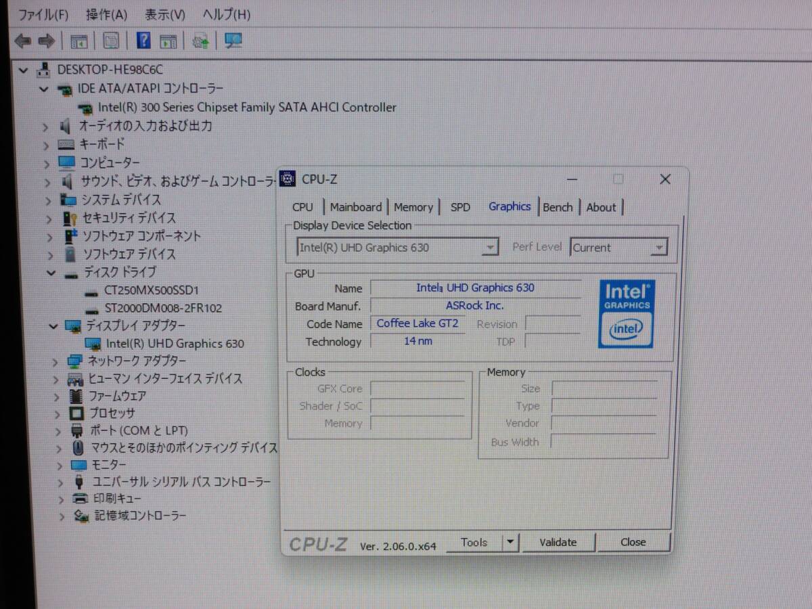Click the GPU Name field in CPU-Z
This screenshot has width=812, height=609.
tap(475, 288)
